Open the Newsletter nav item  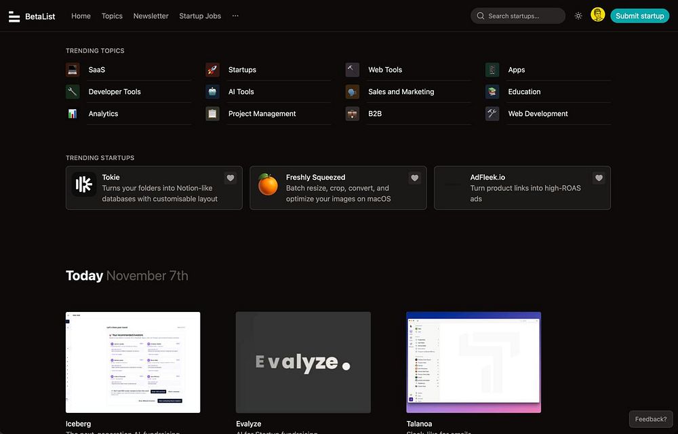151,16
